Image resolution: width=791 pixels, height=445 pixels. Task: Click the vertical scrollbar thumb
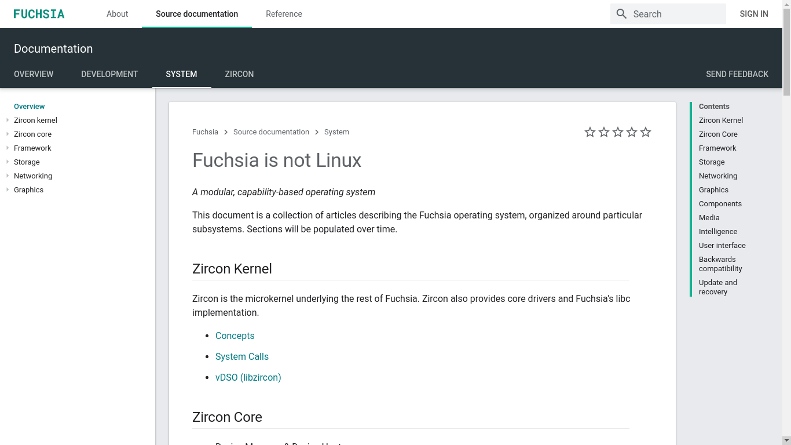(786, 52)
